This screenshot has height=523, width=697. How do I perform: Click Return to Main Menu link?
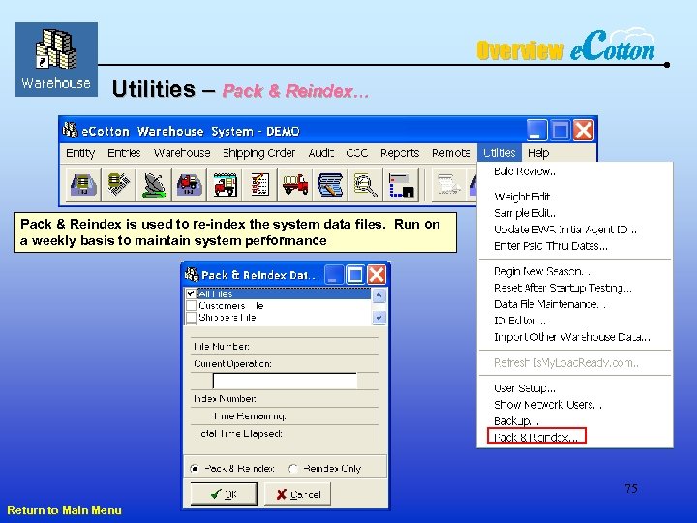click(x=65, y=510)
